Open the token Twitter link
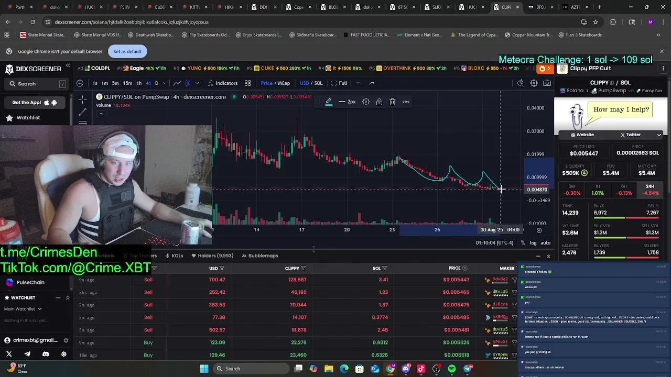 click(x=631, y=135)
